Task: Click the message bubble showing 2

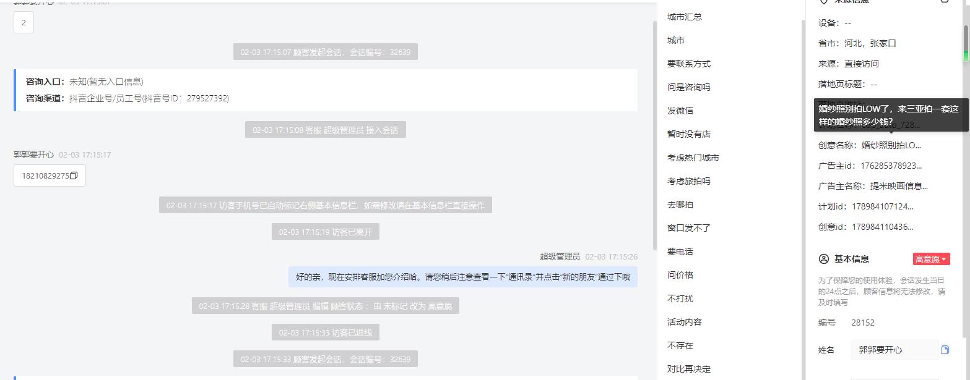Action: (24, 22)
